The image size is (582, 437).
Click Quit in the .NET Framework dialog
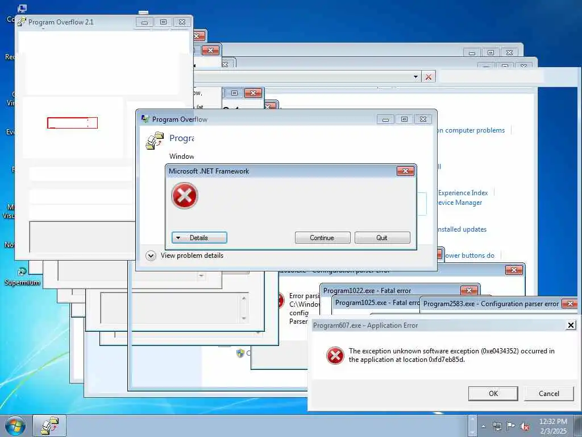(383, 238)
